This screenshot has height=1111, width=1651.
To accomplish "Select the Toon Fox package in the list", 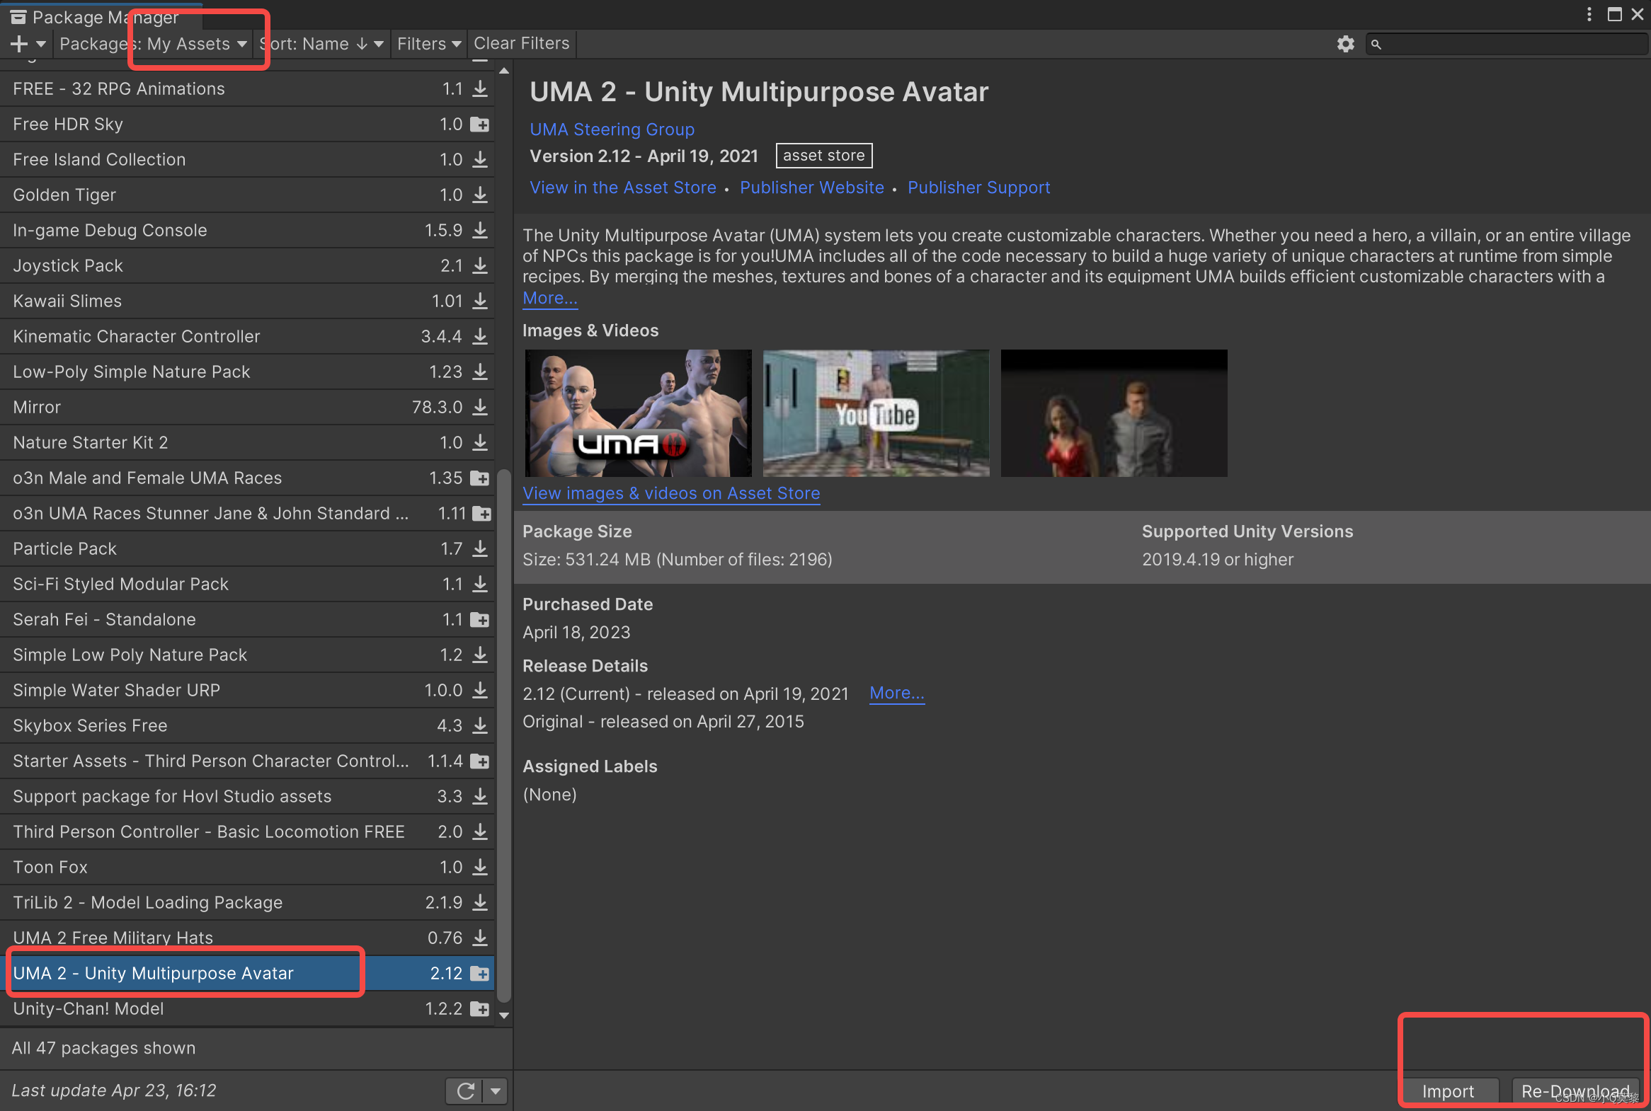I will tap(50, 867).
